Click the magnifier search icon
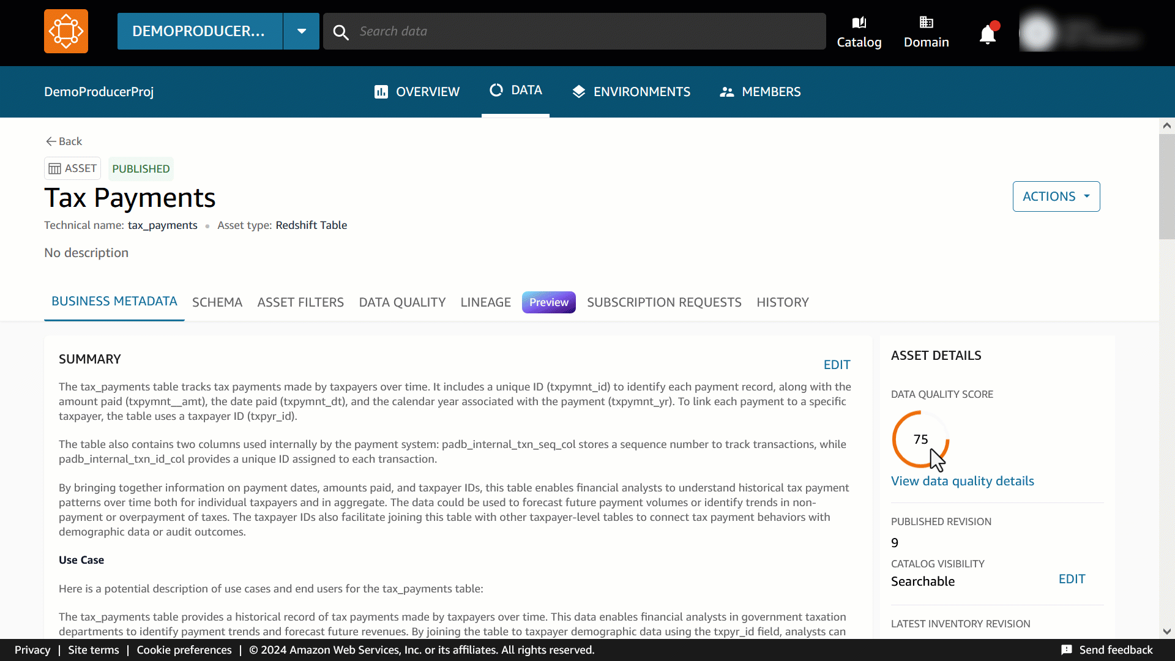This screenshot has width=1175, height=661. click(x=341, y=32)
